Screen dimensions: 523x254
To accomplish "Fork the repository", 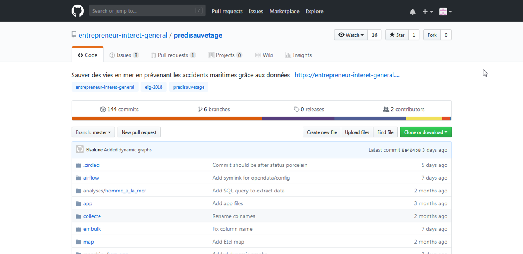I will pos(432,35).
